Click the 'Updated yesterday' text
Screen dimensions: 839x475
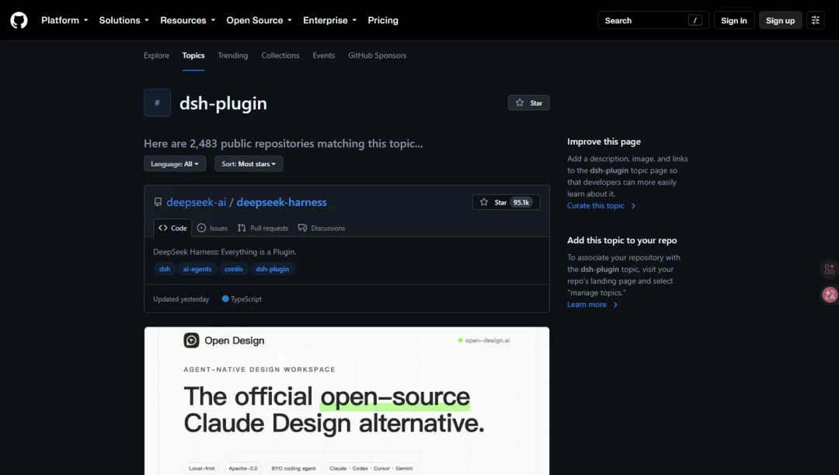pyautogui.click(x=181, y=299)
